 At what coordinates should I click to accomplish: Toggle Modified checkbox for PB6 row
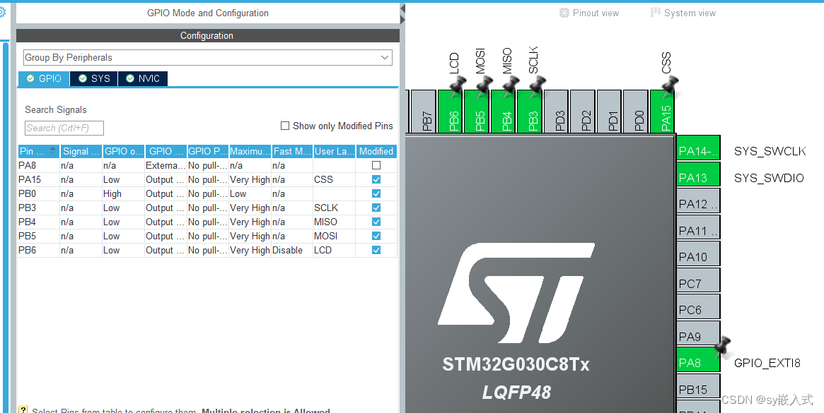click(x=376, y=251)
